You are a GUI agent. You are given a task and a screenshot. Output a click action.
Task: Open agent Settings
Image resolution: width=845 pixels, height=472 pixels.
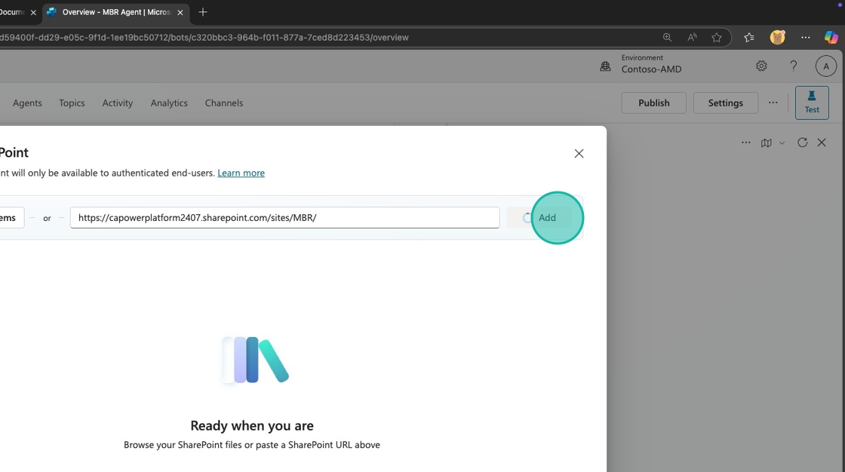(725, 103)
